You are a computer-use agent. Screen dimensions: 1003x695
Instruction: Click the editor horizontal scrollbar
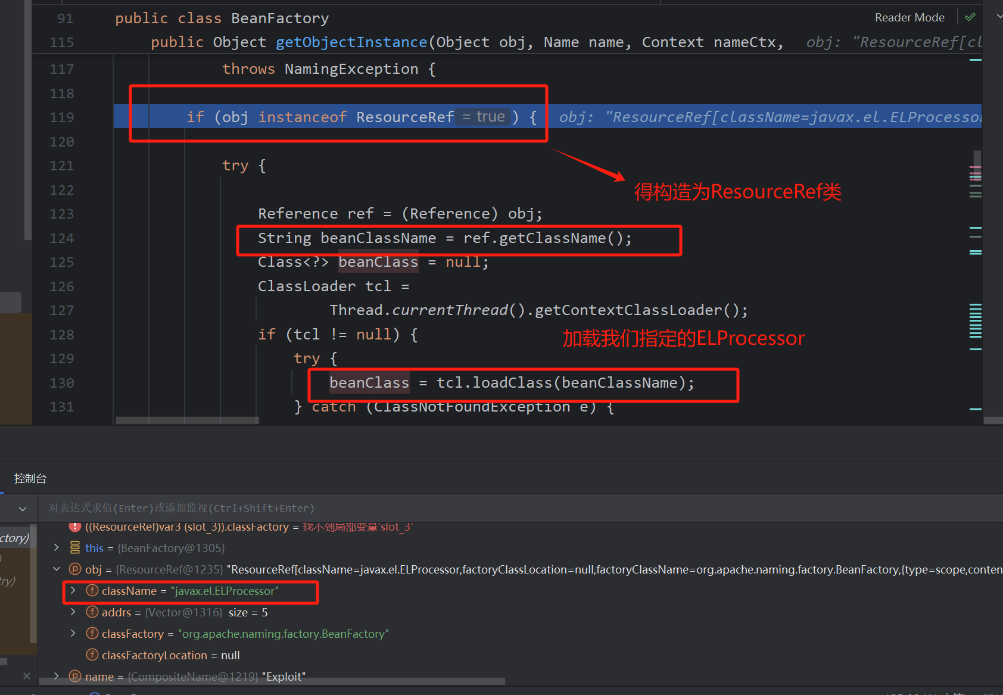coord(187,420)
